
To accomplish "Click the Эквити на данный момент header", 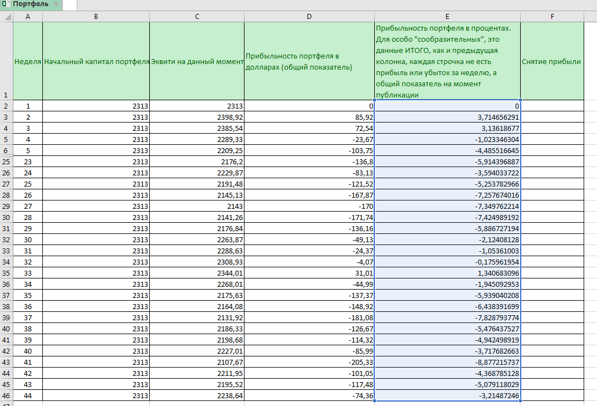I will 197,61.
